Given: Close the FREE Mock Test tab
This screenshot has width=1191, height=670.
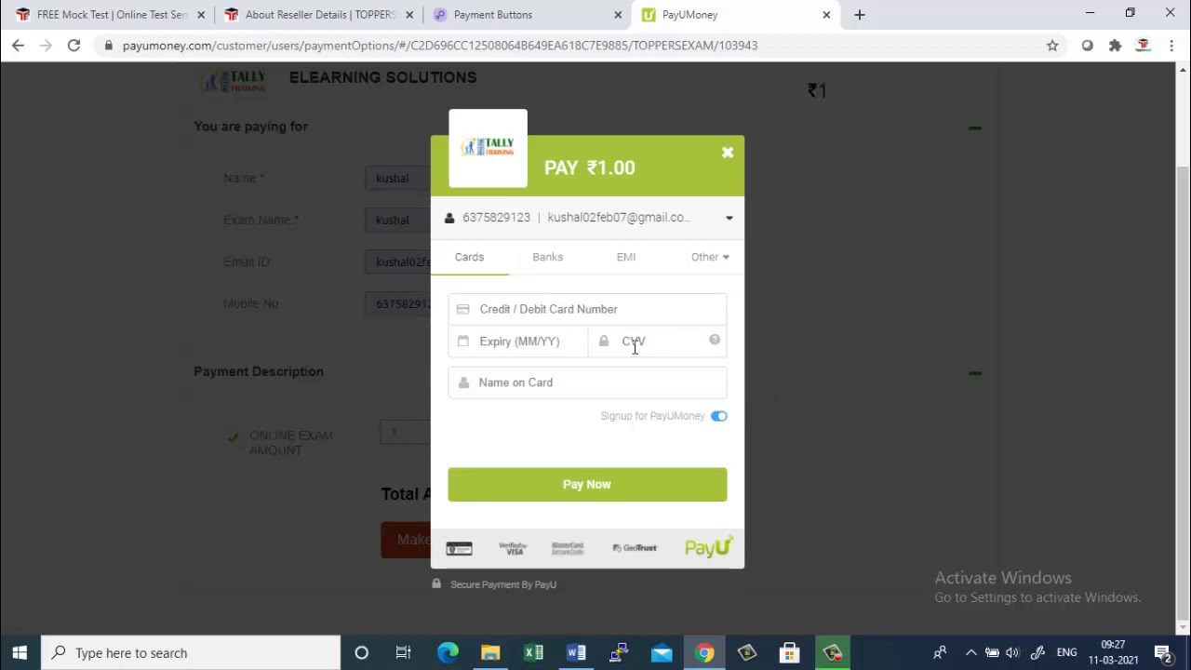Looking at the screenshot, I should [201, 15].
